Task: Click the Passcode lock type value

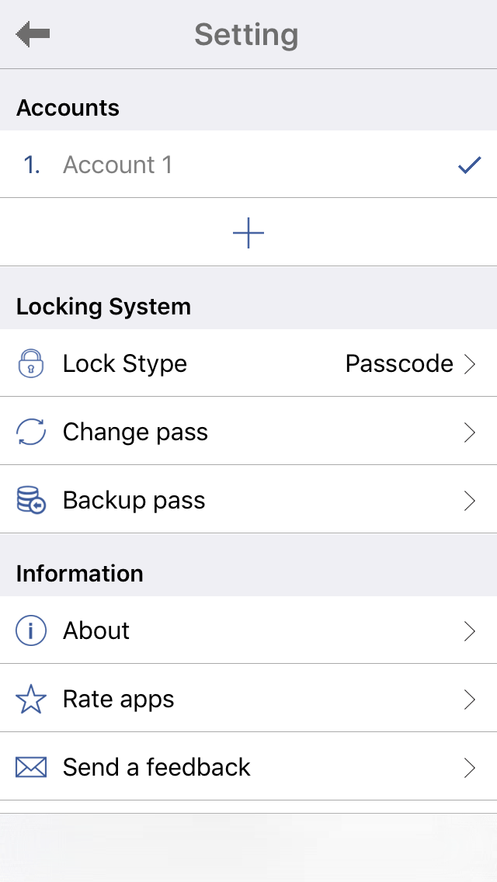Action: click(399, 363)
